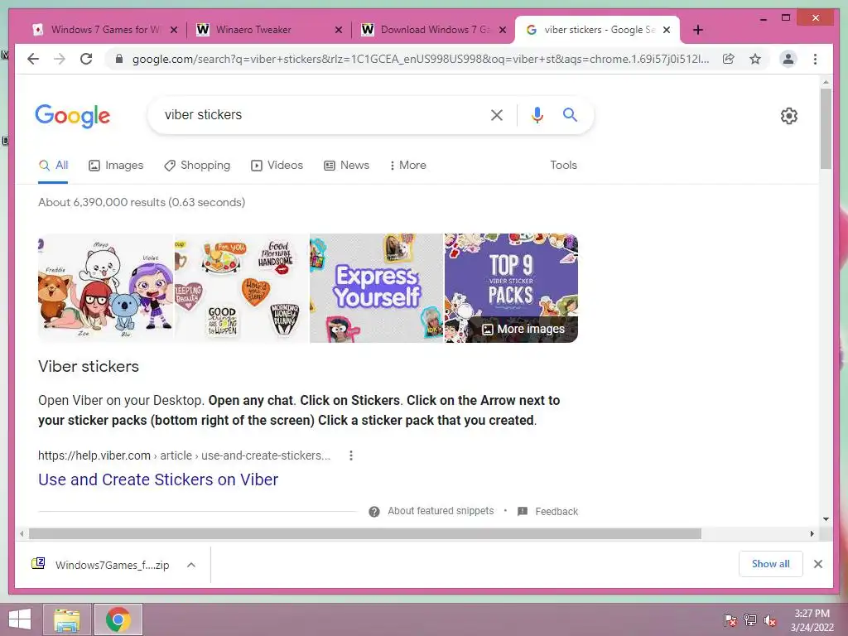Clear the search box with the X
The image size is (848, 636).
pyautogui.click(x=497, y=114)
